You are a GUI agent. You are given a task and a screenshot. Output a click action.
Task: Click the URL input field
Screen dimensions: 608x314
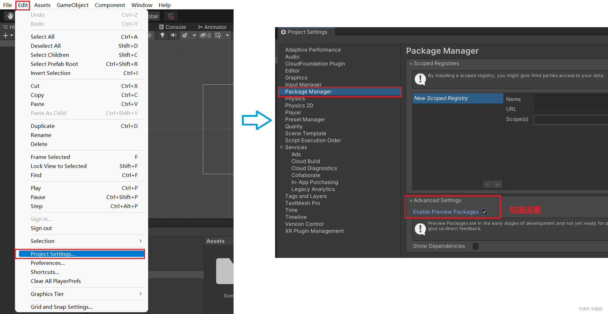(571, 109)
